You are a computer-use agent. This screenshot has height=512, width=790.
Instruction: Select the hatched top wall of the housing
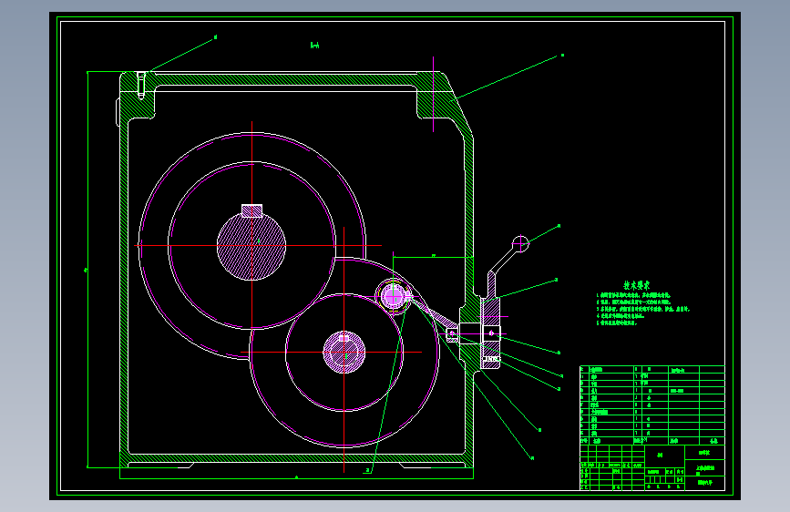click(x=287, y=78)
